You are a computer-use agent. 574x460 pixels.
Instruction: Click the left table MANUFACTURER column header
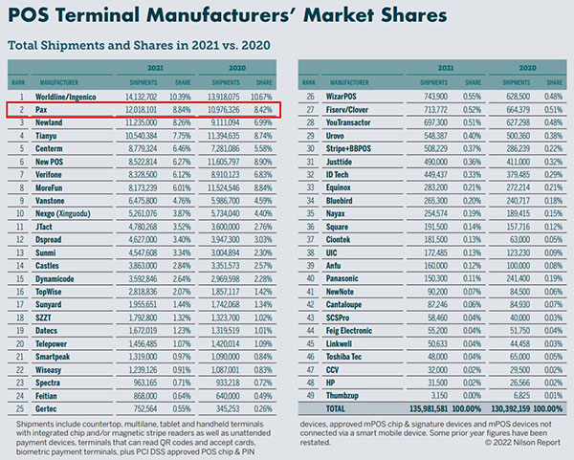pos(59,82)
